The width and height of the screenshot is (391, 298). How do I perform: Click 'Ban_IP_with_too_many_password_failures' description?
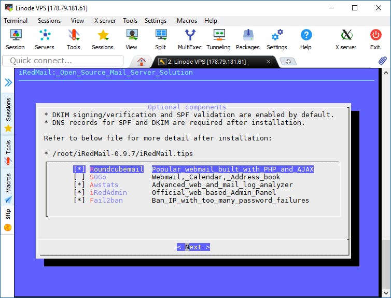230,200
